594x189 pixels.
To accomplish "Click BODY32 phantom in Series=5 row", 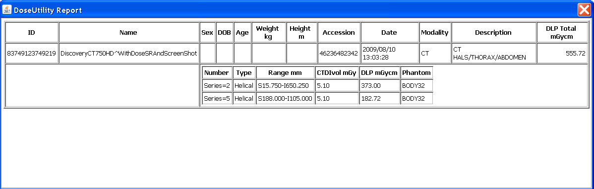I will point(416,99).
